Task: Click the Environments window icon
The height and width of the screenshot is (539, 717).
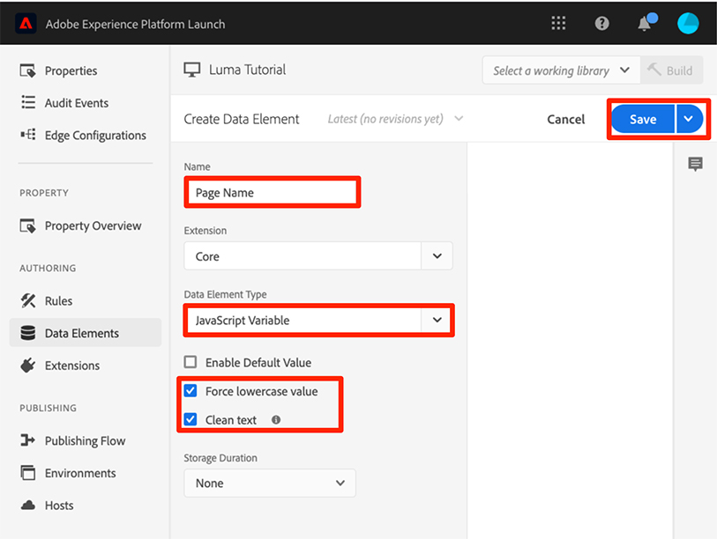Action: coord(28,473)
